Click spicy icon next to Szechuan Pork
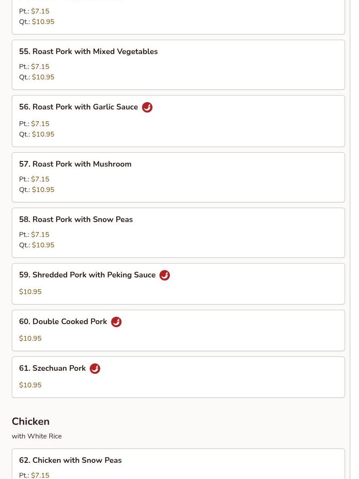Viewport: 359px width, 479px height. tap(95, 369)
